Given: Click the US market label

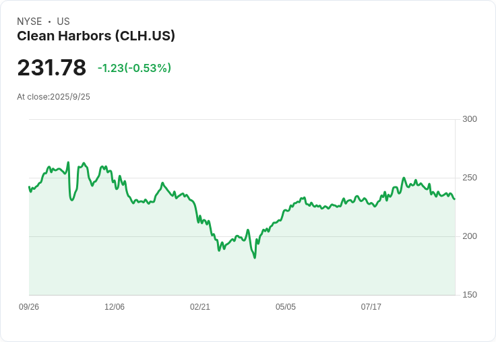Looking at the screenshot, I should pos(63,22).
